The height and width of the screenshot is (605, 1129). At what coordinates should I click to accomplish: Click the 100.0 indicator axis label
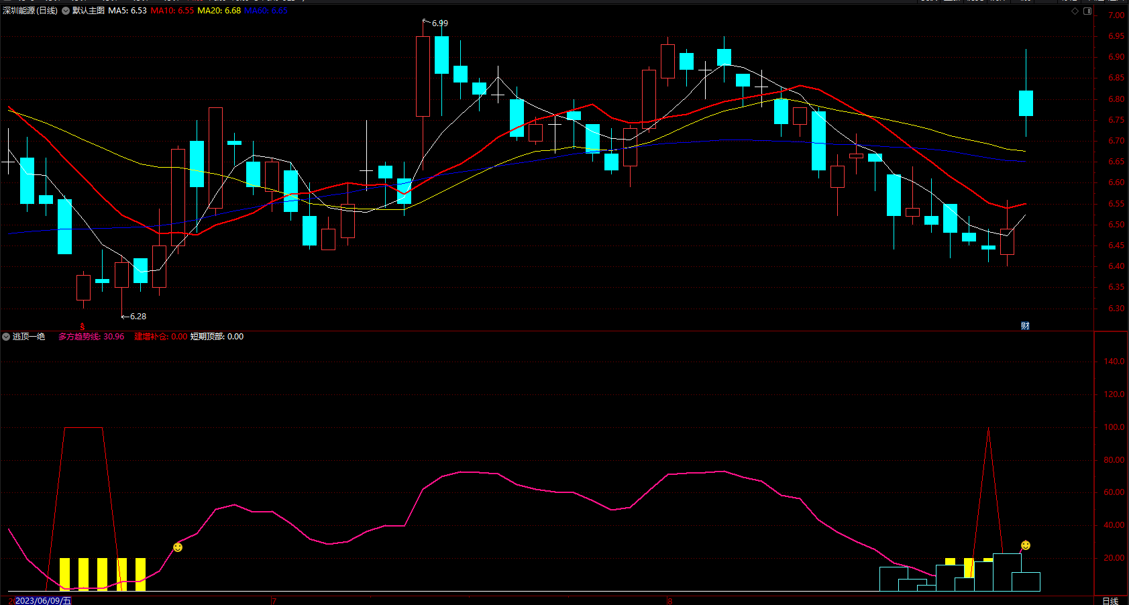(1114, 427)
